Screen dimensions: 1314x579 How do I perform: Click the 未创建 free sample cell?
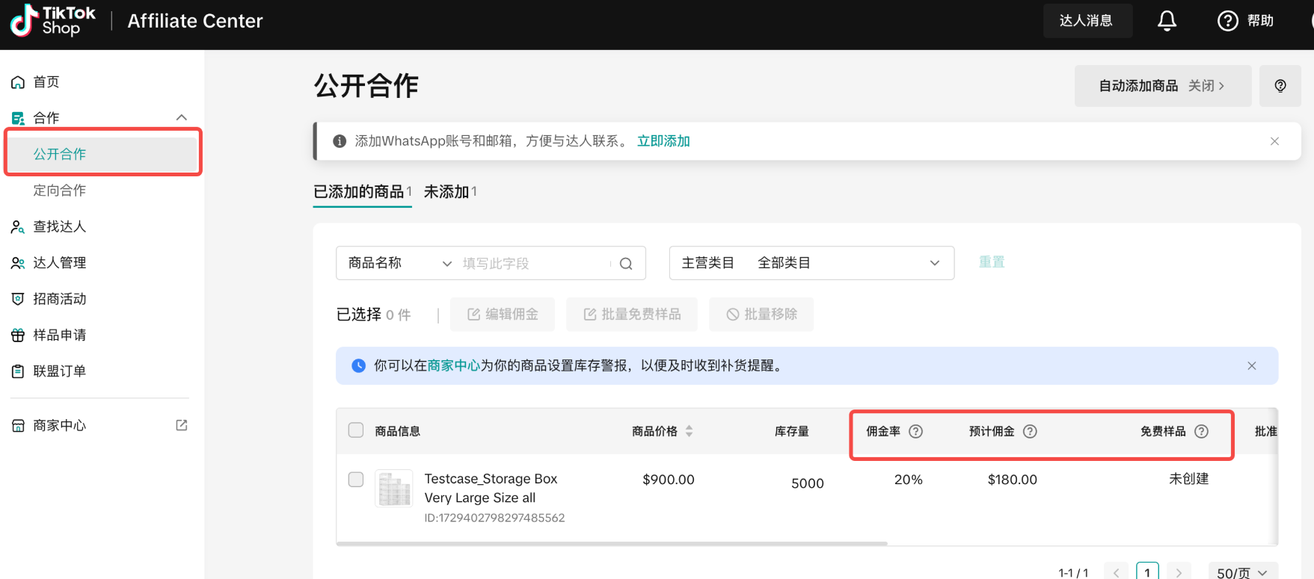point(1189,479)
